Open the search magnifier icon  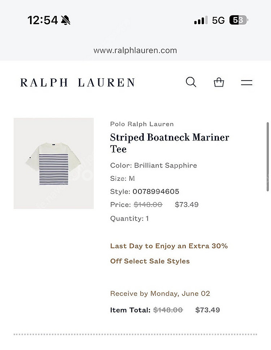click(x=191, y=82)
